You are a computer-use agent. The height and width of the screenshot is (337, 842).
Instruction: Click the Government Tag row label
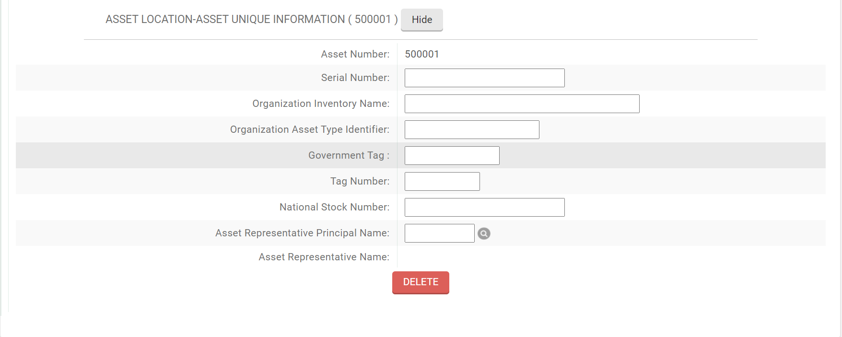pyautogui.click(x=350, y=155)
